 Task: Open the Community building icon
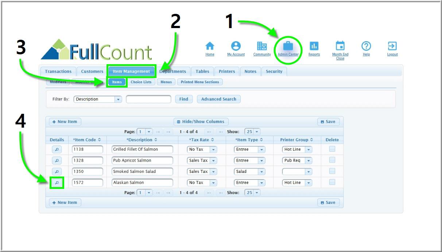[262, 46]
